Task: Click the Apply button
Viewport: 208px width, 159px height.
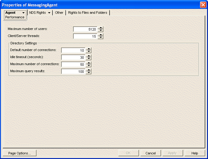Action: (173, 153)
